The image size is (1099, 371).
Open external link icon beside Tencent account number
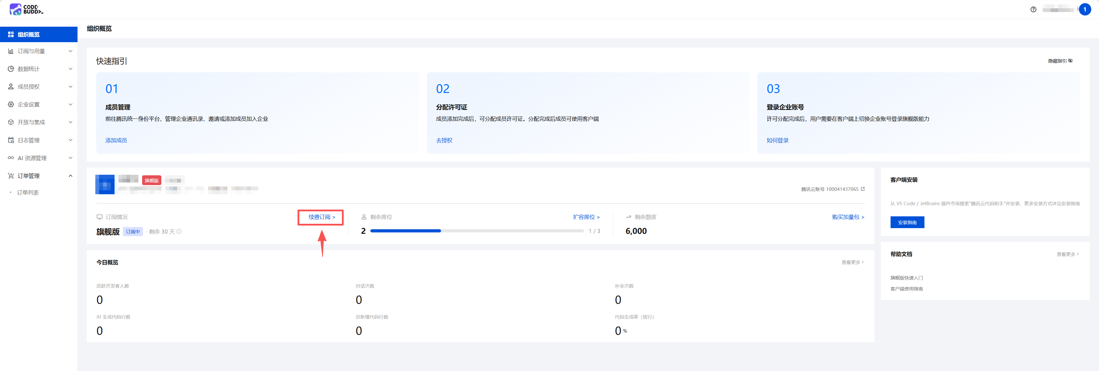click(x=863, y=189)
